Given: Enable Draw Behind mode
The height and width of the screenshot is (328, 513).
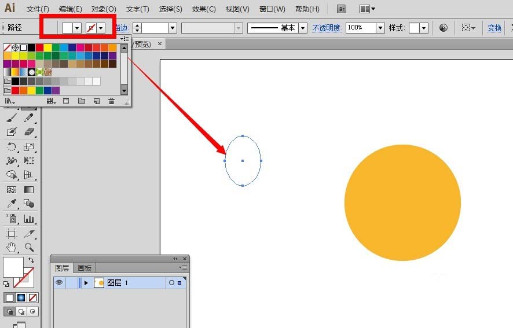Looking at the screenshot, I should tap(21, 311).
